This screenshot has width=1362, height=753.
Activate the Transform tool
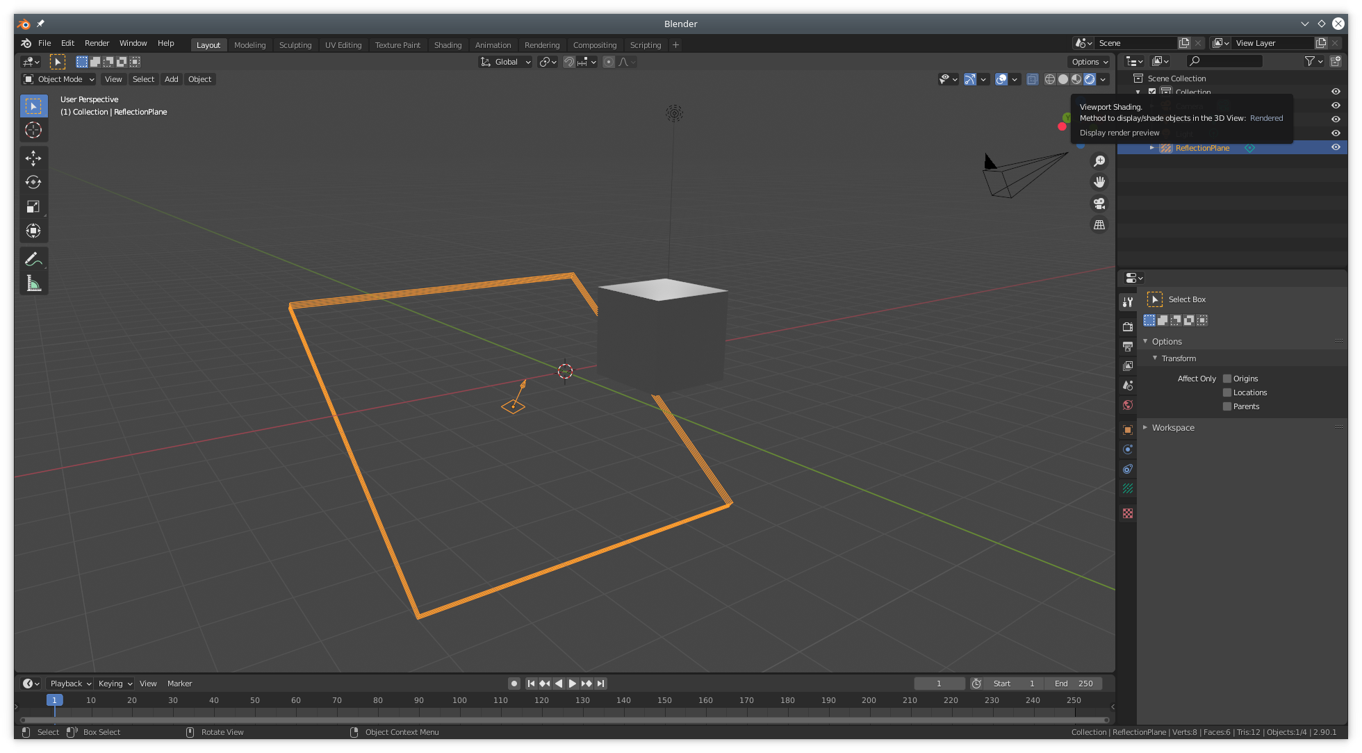33,231
